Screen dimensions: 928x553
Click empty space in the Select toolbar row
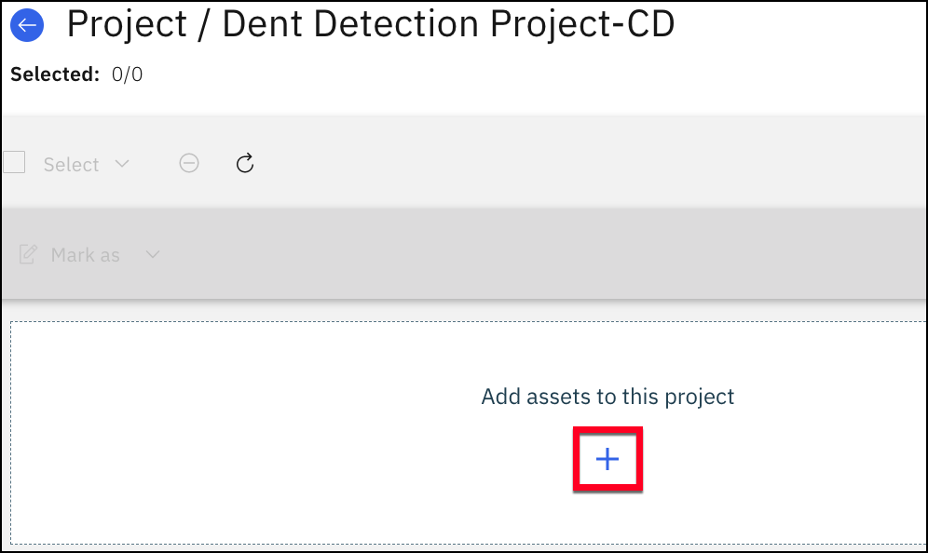pos(562,163)
